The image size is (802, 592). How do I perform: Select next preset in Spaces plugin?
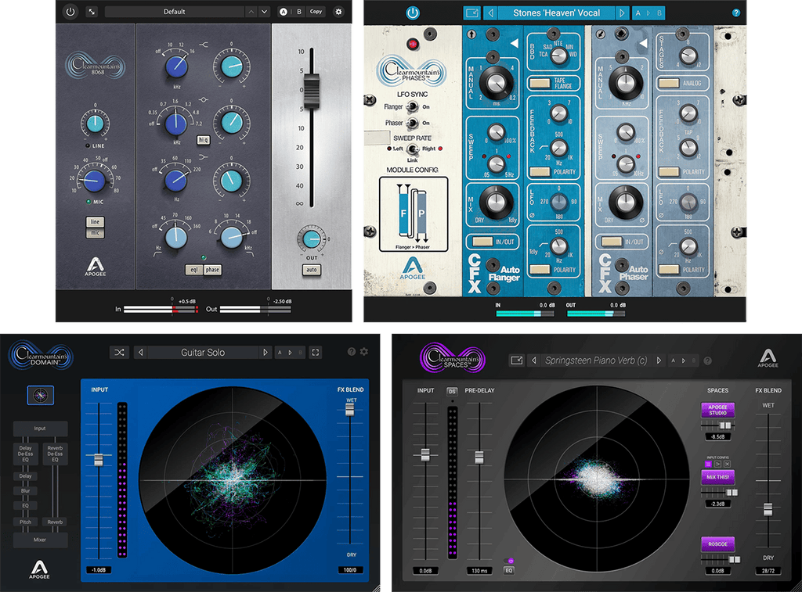pos(659,361)
